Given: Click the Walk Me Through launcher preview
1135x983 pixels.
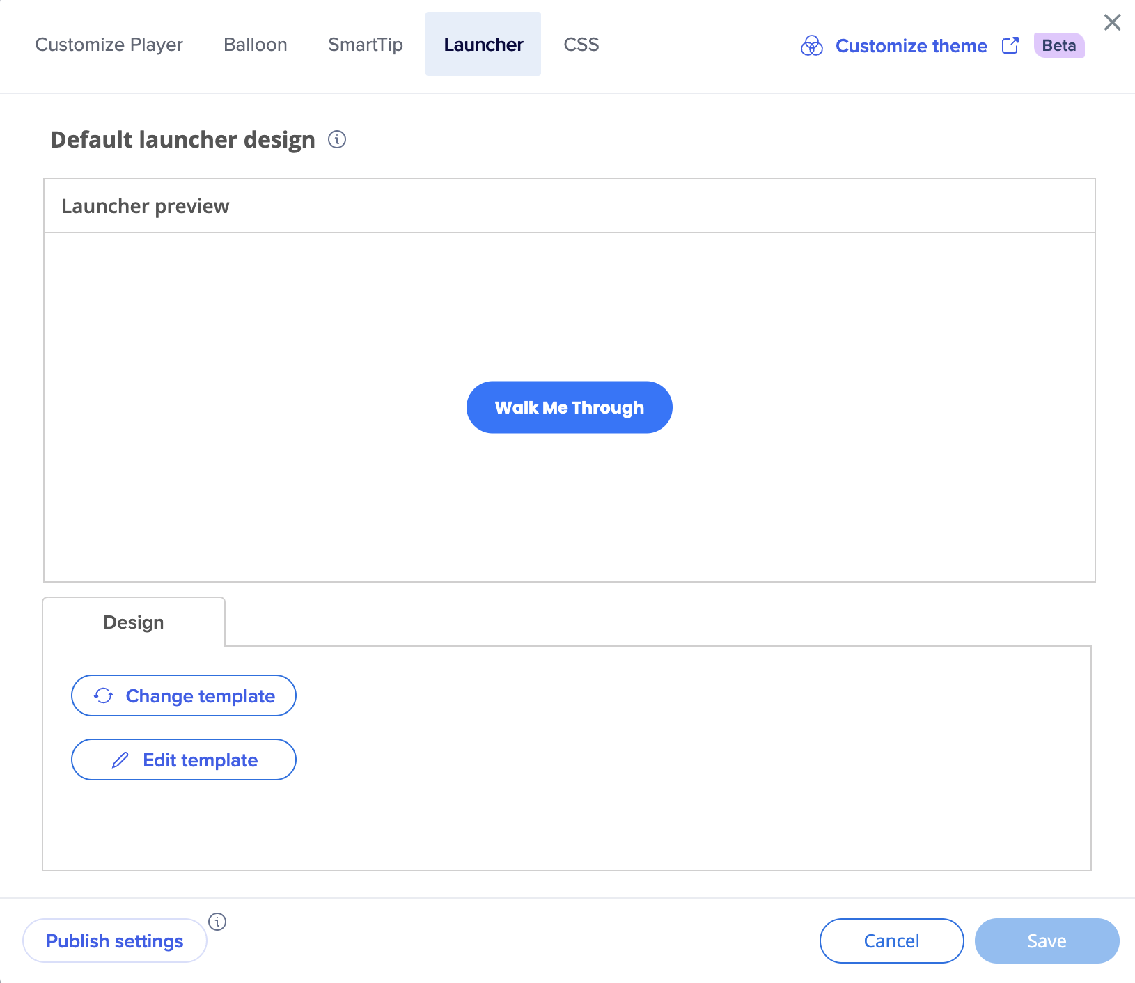Looking at the screenshot, I should point(569,407).
